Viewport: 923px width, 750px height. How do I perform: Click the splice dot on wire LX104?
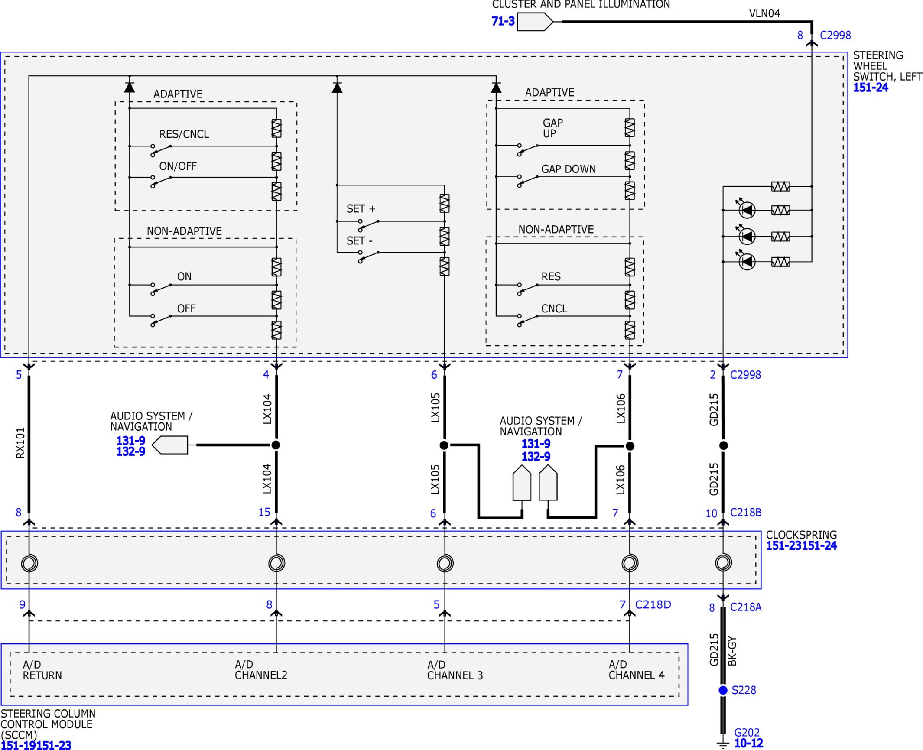tap(276, 445)
